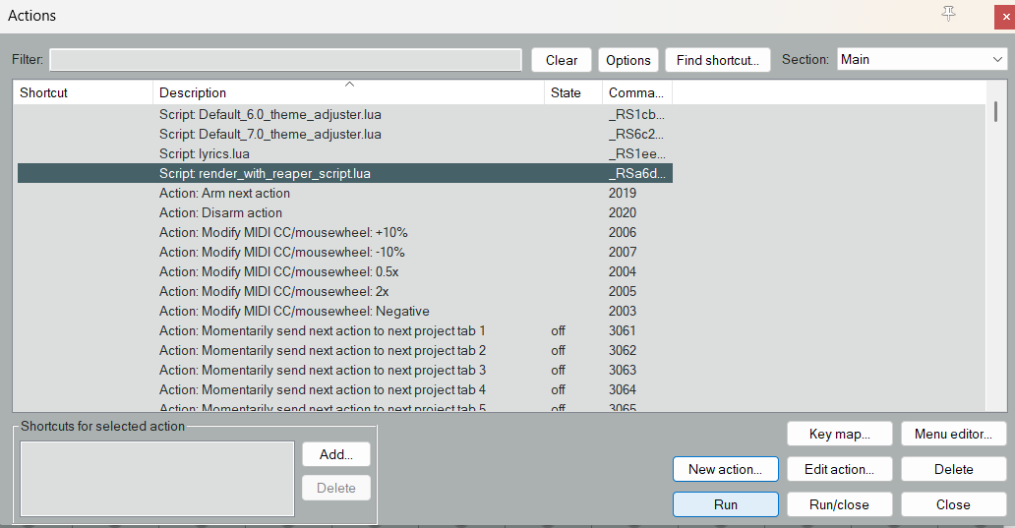This screenshot has height=528, width=1015.
Task: Select Modify MIDI CC/mousewheel: 0.5x row
Action: coord(344,271)
